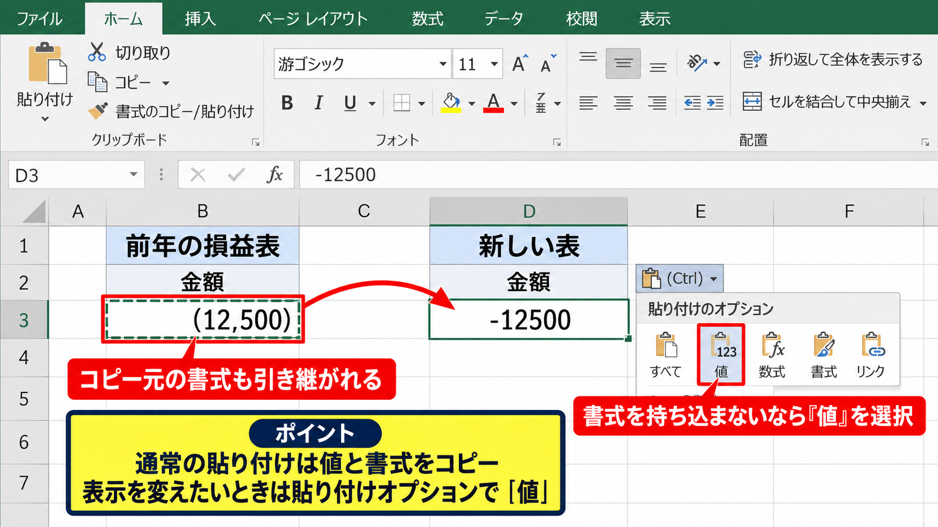Click the Format Painter (書式のコピー/貼り付け) brush

pos(98,111)
